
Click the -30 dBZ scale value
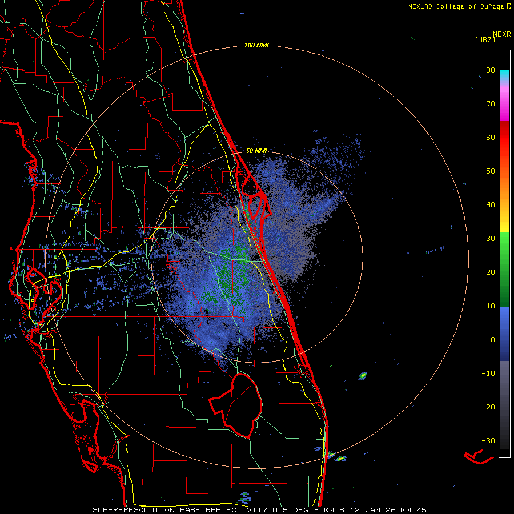(x=488, y=441)
